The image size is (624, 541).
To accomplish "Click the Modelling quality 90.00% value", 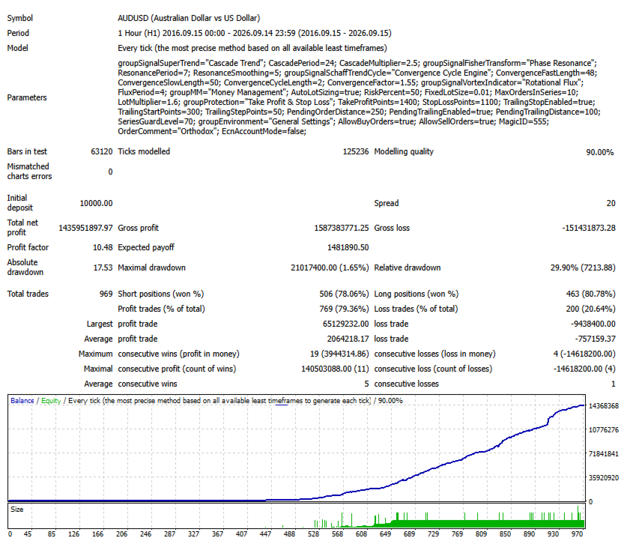I will (600, 152).
